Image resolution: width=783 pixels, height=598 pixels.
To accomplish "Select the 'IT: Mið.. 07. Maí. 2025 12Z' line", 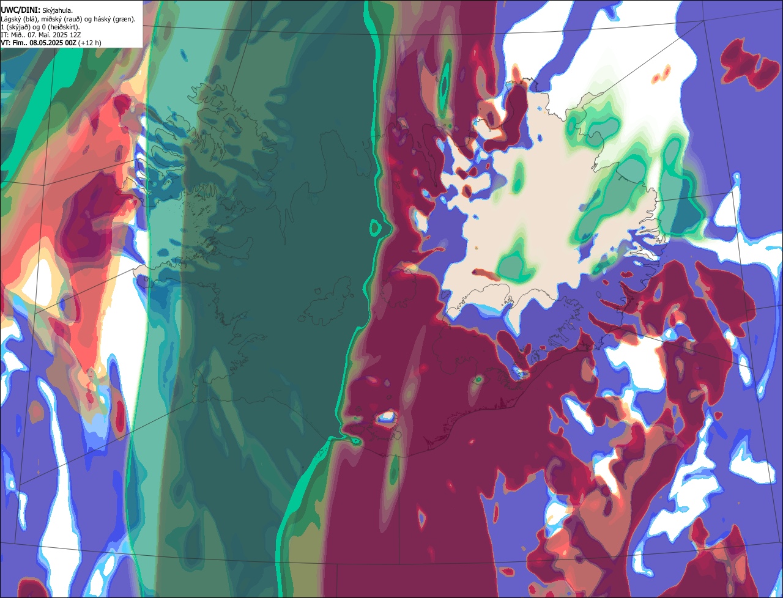I will point(41,35).
